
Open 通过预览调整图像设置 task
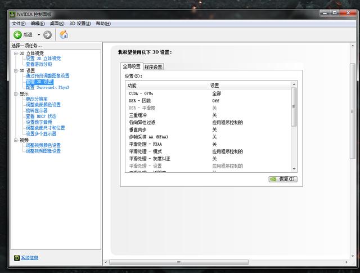[47, 76]
